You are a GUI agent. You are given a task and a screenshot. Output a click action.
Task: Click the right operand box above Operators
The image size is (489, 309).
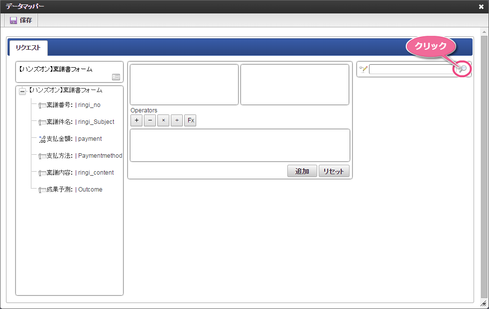coord(295,85)
